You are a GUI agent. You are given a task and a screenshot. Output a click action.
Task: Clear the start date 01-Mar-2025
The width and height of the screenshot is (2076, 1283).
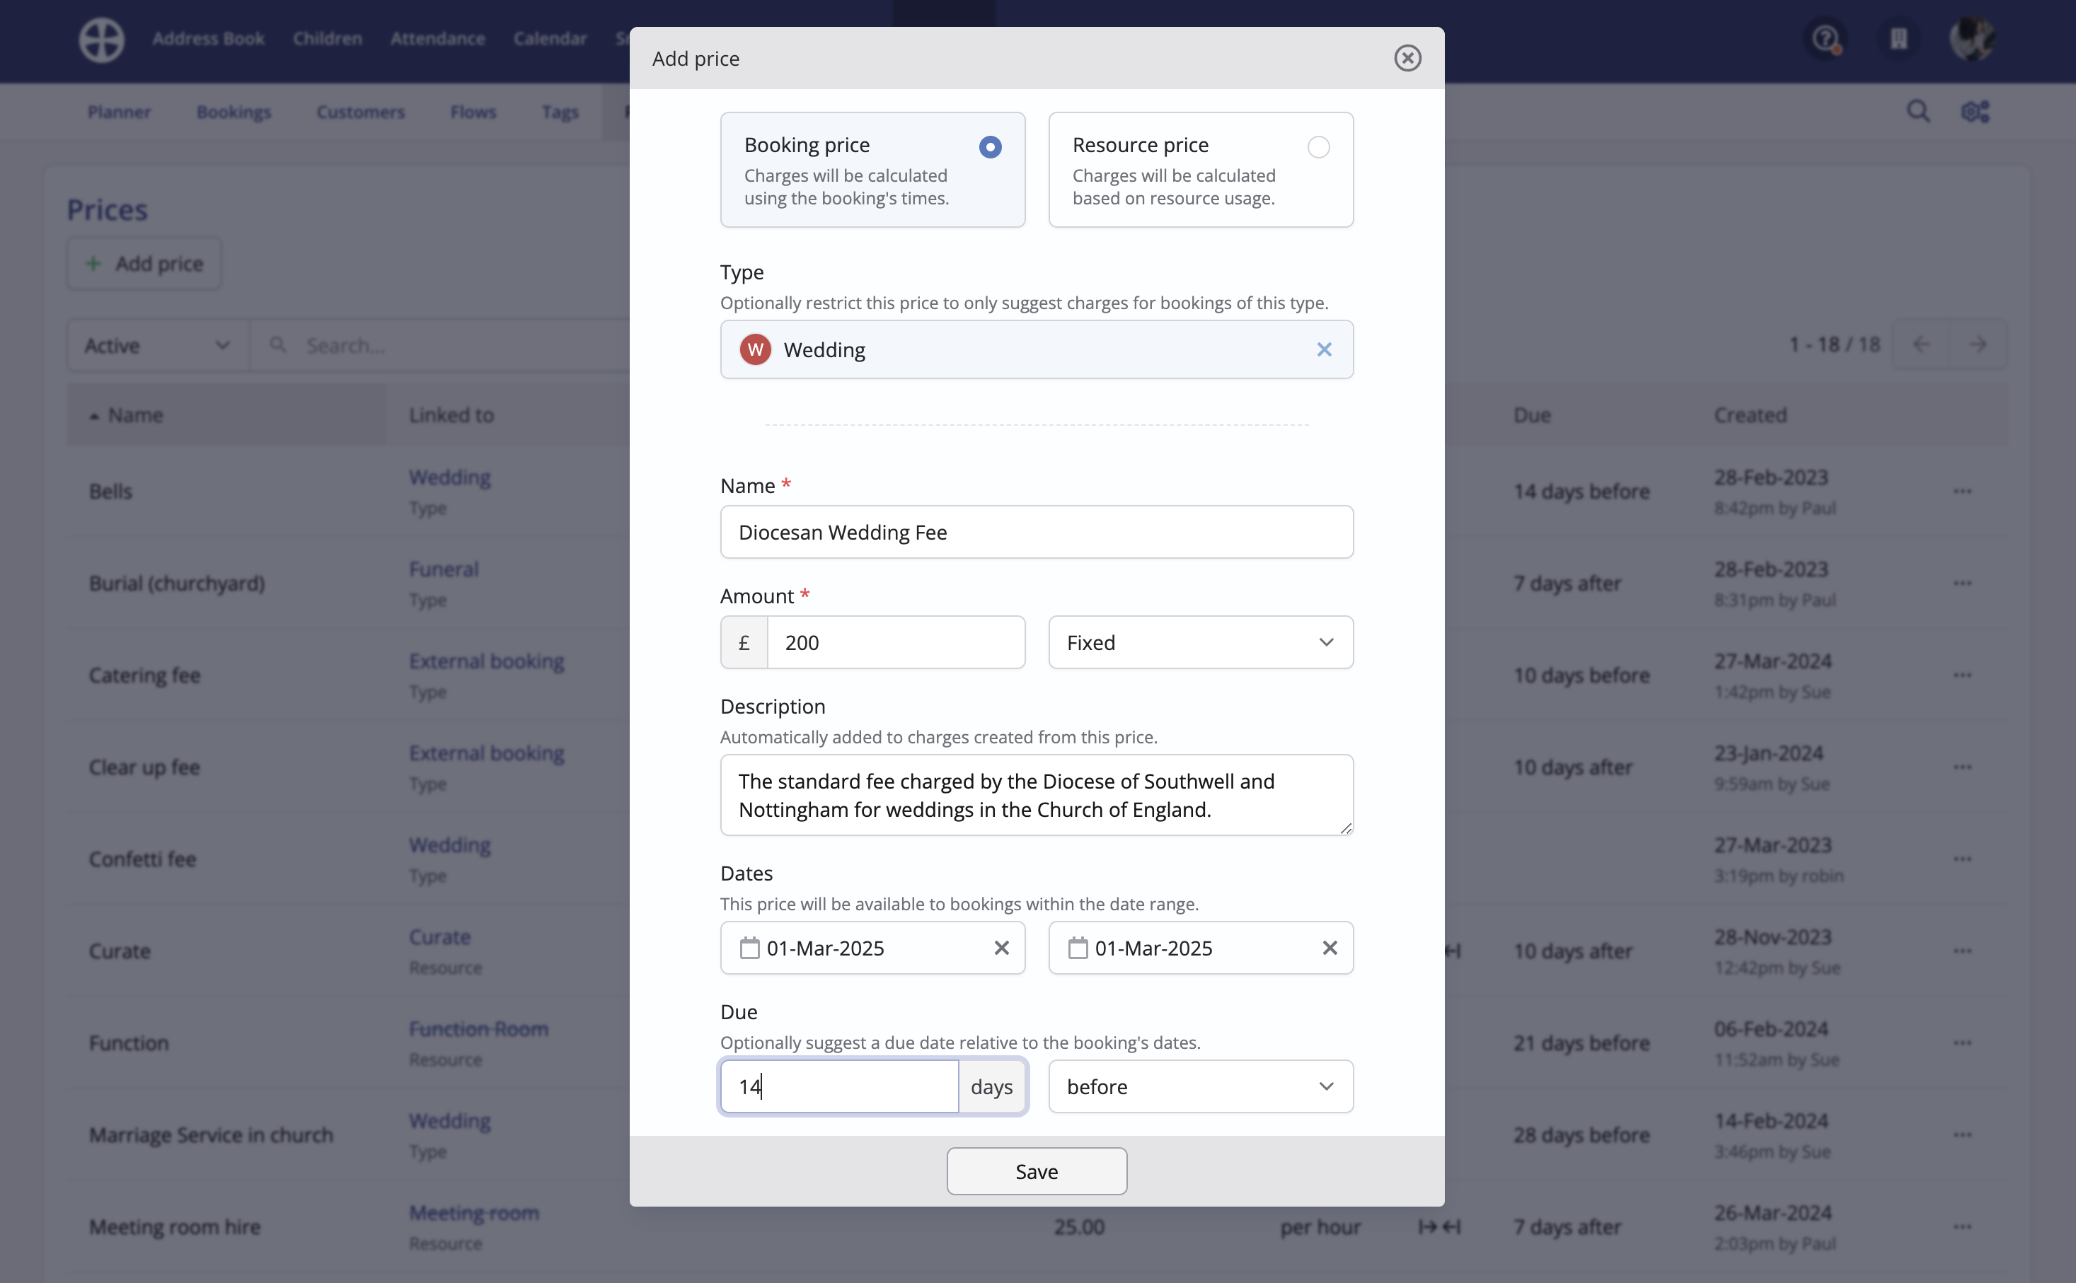(x=1001, y=948)
